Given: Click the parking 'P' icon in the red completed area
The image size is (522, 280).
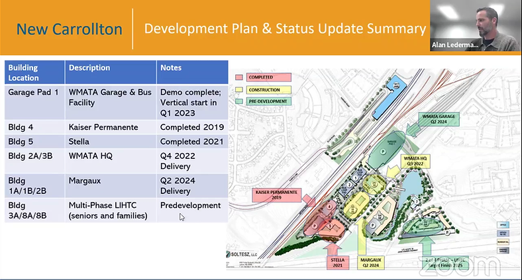Looking at the screenshot, I should (315, 226).
